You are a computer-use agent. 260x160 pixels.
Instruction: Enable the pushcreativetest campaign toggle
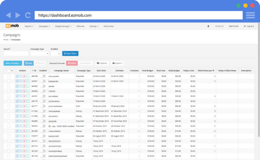43,106
